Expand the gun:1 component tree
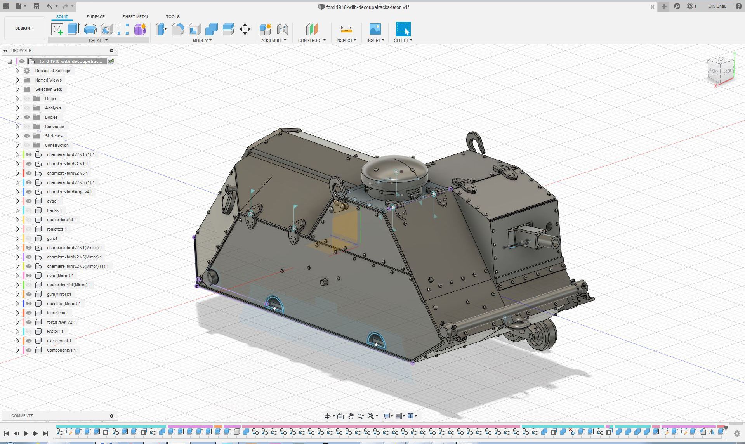The height and width of the screenshot is (444, 745). point(17,238)
